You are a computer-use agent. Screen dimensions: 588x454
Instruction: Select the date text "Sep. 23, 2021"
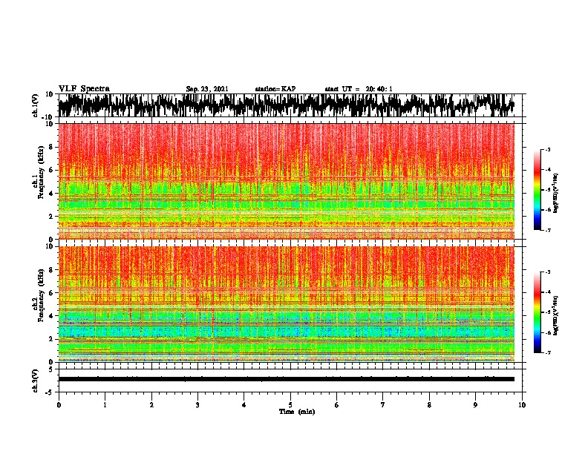point(207,89)
